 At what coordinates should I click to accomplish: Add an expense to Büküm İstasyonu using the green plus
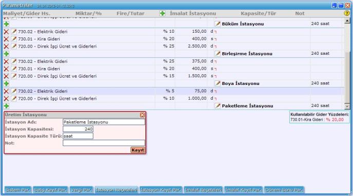[x=6, y=24]
